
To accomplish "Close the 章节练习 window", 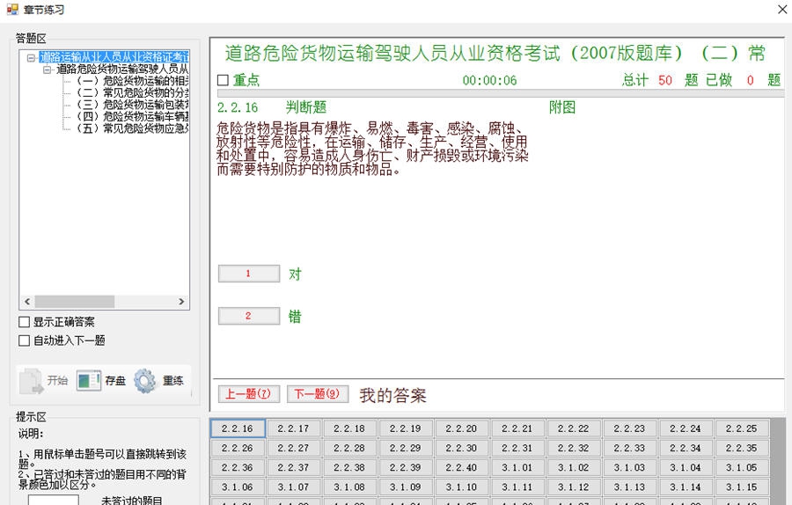I will point(782,9).
